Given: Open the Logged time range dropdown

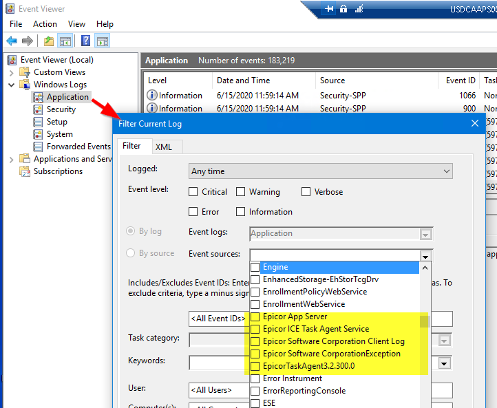Looking at the screenshot, I should click(320, 171).
